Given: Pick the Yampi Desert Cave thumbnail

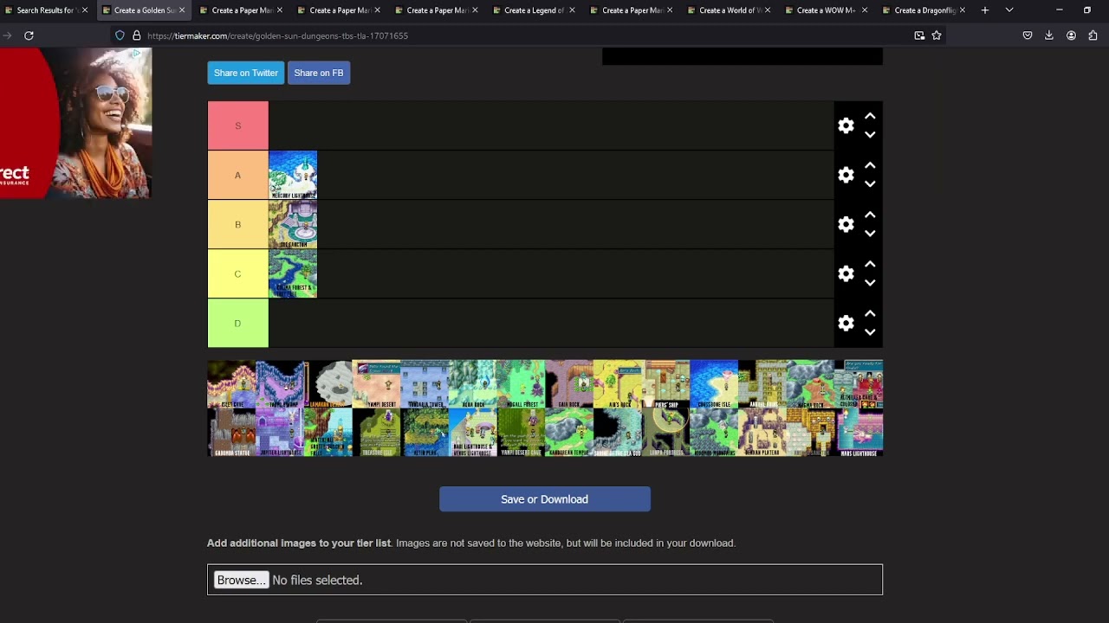Looking at the screenshot, I should tap(522, 433).
